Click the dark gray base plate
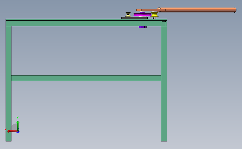The height and width of the screenshot is (149, 242). tap(135, 18)
